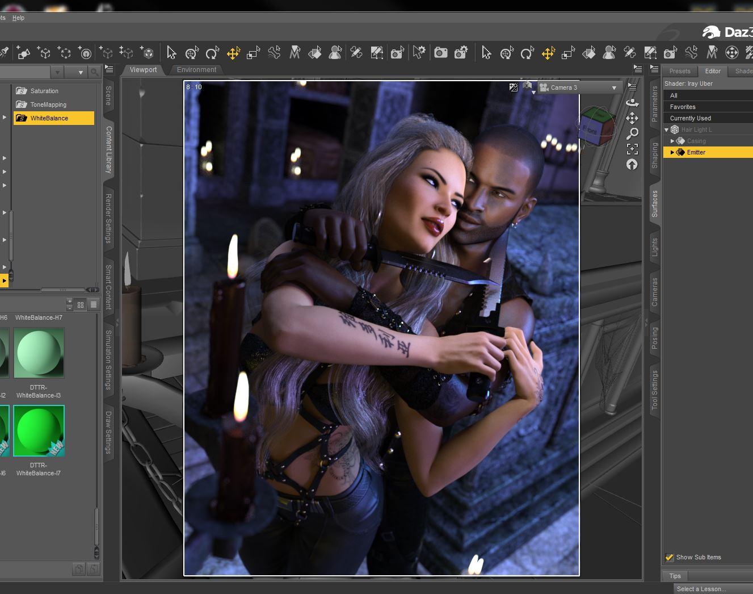Viewport: 753px width, 594px height.
Task: Switch to the Environment tab
Action: [x=196, y=70]
